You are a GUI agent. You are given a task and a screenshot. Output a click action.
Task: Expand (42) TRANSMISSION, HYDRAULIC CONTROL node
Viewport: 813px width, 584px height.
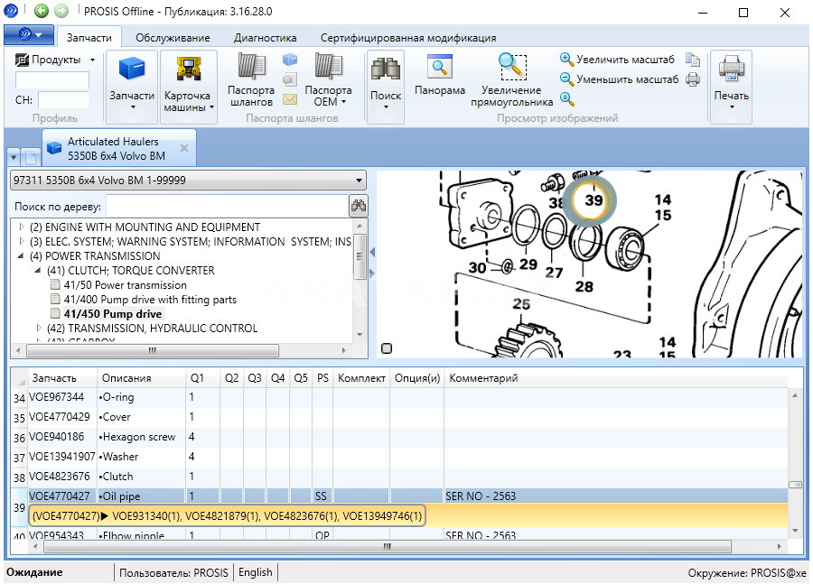[38, 328]
